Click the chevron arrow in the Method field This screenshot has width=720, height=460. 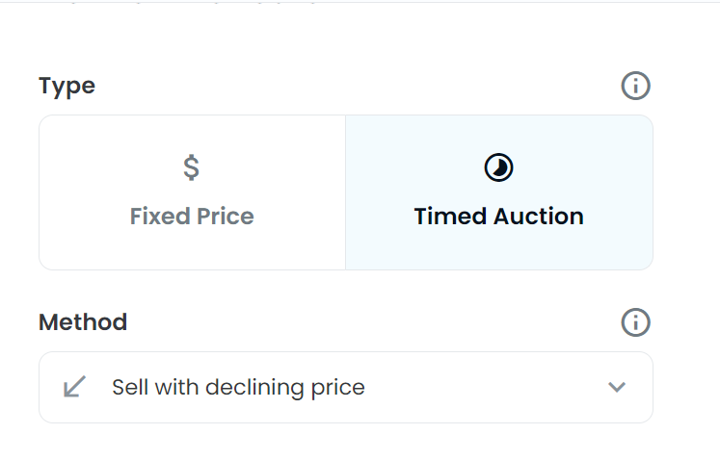click(x=617, y=387)
